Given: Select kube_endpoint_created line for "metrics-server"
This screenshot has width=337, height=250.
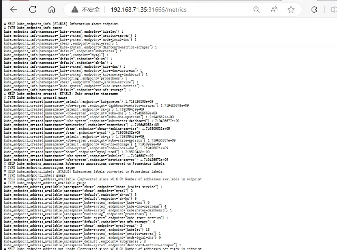Looking at the screenshot, I should click(86, 159).
